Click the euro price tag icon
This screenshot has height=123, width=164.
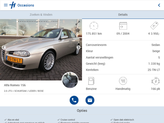coord(154,26)
